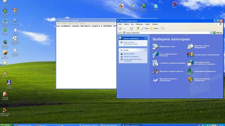The width and height of the screenshot is (225, 126).
Task: Click the Help and Support link
Action: click(131, 57)
